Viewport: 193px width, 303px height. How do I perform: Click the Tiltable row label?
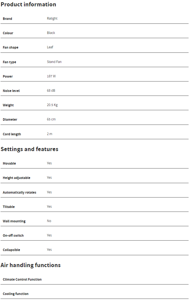(x=9, y=207)
